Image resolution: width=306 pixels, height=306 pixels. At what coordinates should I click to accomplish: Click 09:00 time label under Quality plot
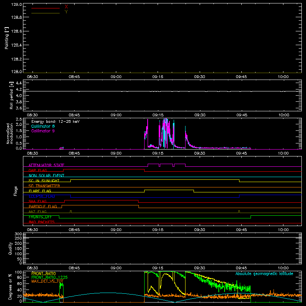click(x=116, y=268)
